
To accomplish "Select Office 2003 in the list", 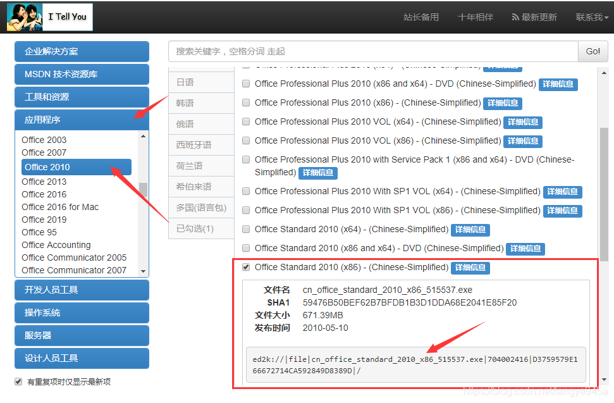I will [x=44, y=140].
